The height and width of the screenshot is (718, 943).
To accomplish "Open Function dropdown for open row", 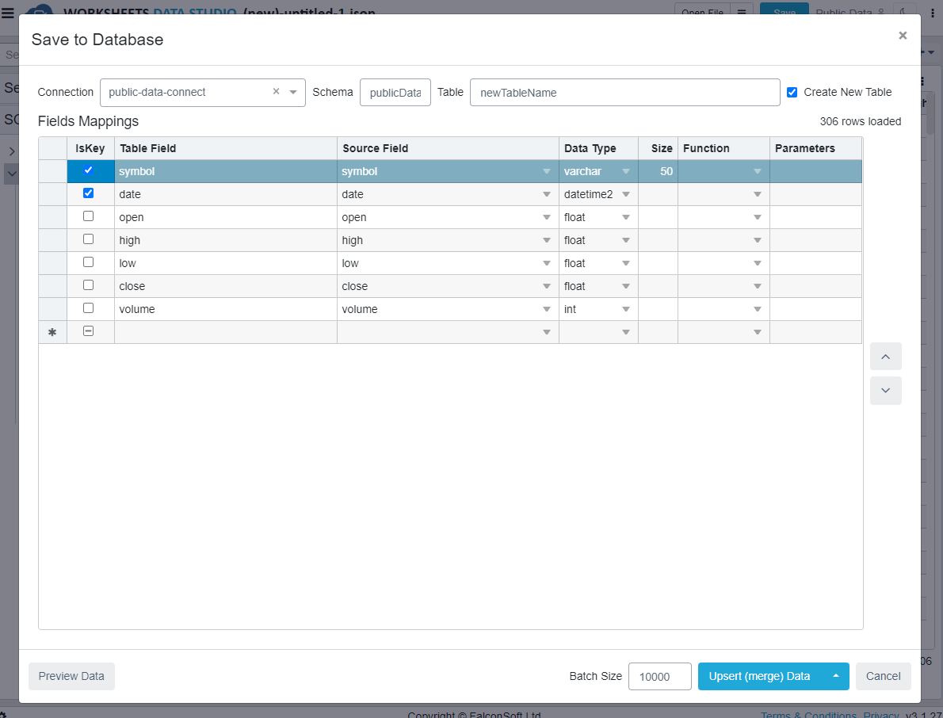I will [x=757, y=217].
